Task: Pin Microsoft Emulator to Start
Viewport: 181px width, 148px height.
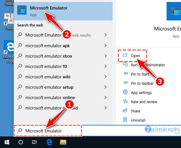Action: (x=140, y=74)
